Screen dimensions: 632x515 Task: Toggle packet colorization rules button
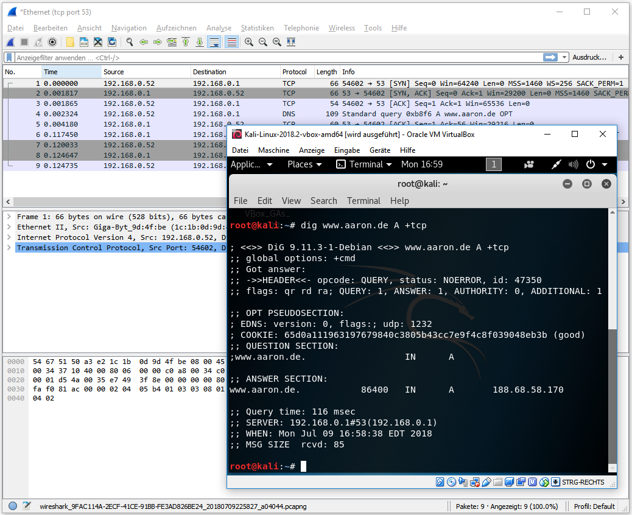click(x=231, y=42)
